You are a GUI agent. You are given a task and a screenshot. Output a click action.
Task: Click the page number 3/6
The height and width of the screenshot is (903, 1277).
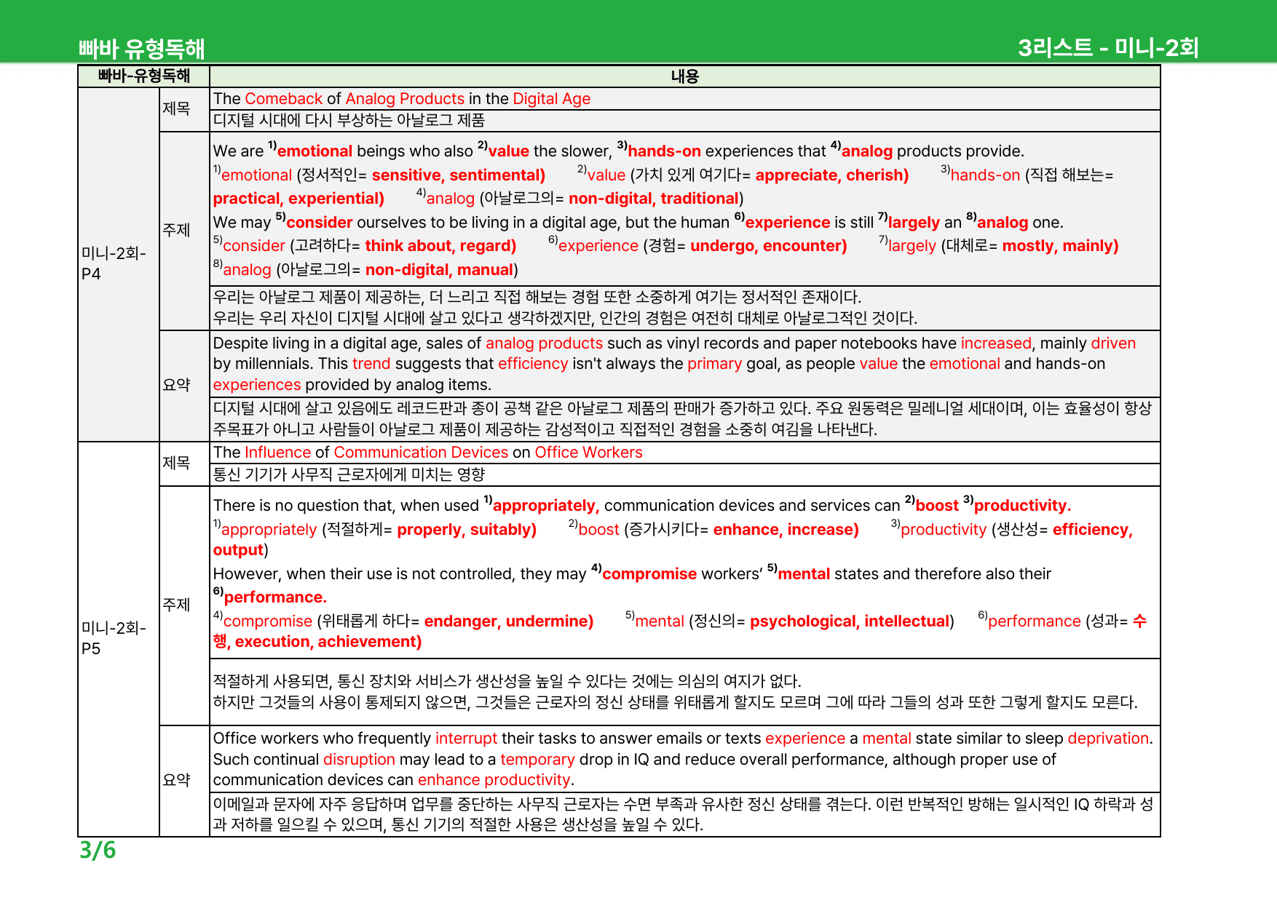(98, 850)
